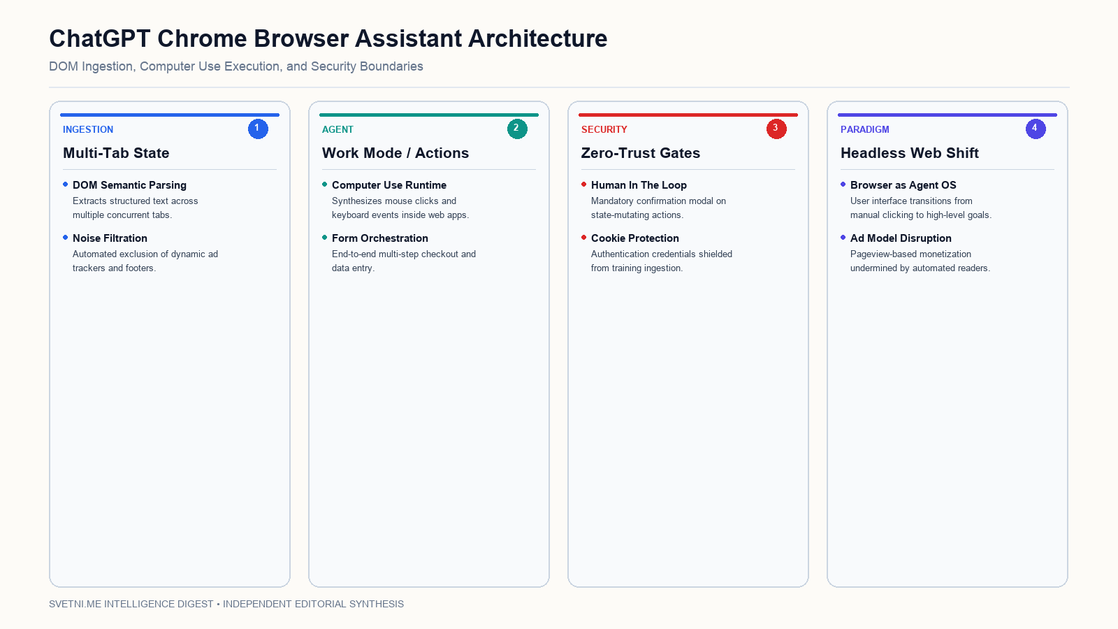Select the "Headless Web Shift" card heading

tap(910, 153)
